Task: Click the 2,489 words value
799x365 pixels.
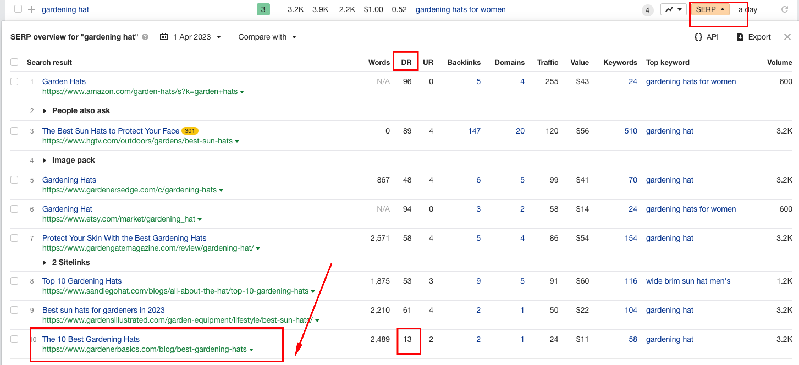Action: (x=380, y=339)
